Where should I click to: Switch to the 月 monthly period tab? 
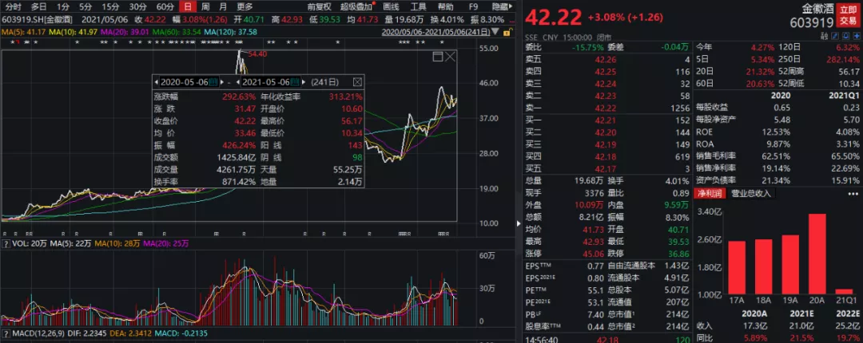[222, 7]
